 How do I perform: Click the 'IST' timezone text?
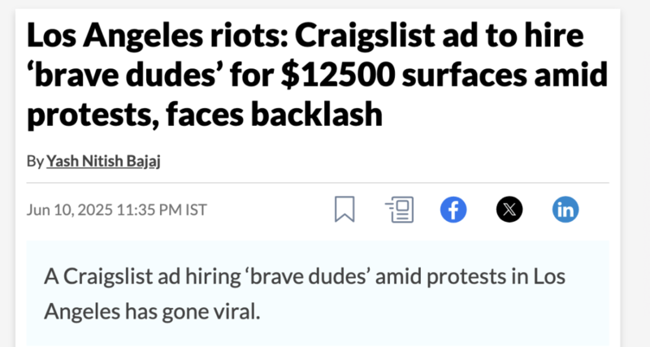pyautogui.click(x=196, y=210)
